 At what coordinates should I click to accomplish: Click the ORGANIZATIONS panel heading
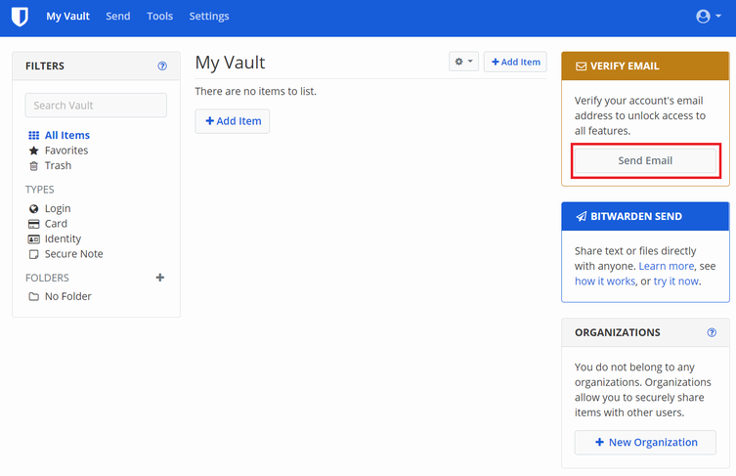point(618,332)
